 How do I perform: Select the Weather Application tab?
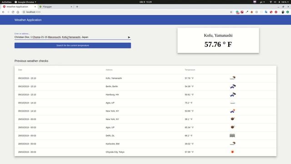point(19,7)
